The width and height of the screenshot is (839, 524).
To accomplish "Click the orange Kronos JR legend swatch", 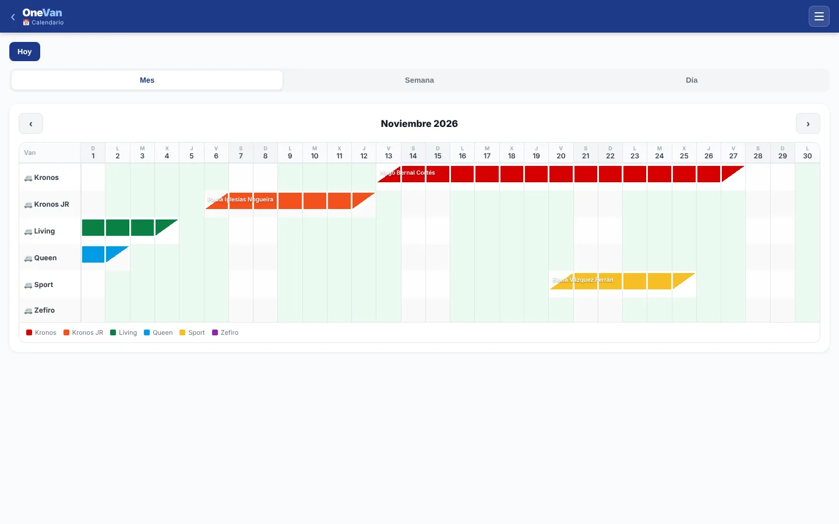I will [66, 332].
